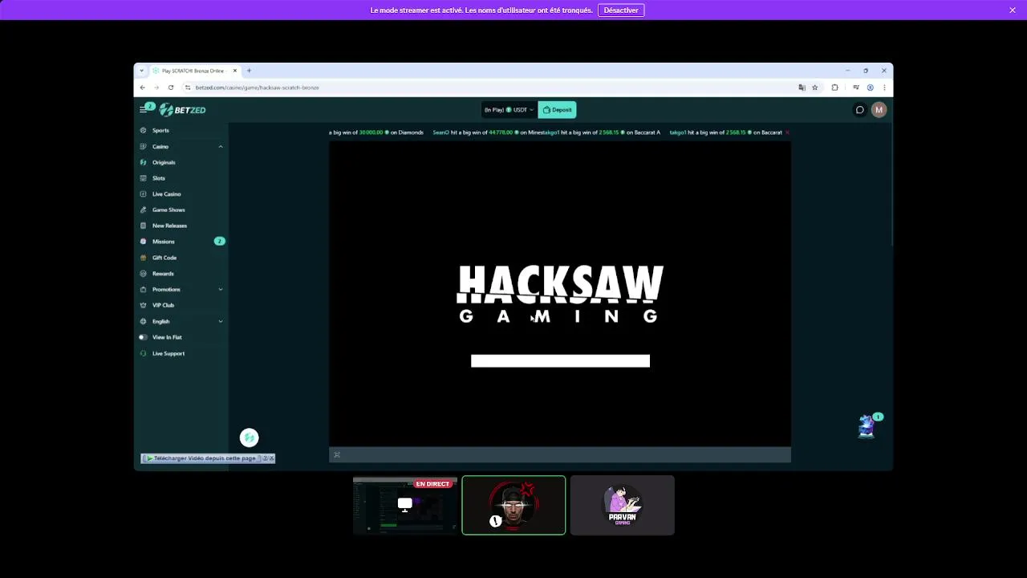Toggle game fullscreen icon below game
Screen dimensions: 1027x578
tap(337, 455)
